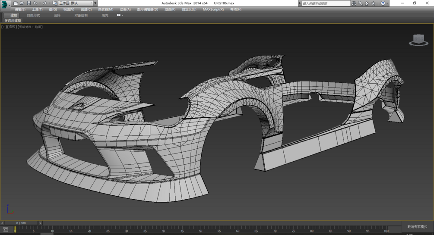Expand the quick access toolbar customize arrow
Screen dimensions: 434x235
[95, 3]
